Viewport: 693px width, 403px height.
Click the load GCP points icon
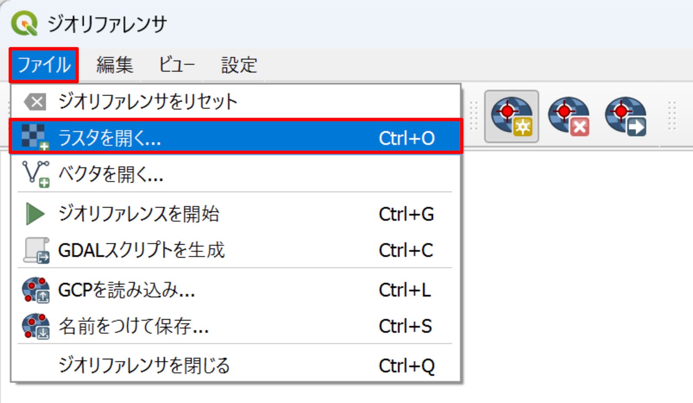pyautogui.click(x=36, y=290)
